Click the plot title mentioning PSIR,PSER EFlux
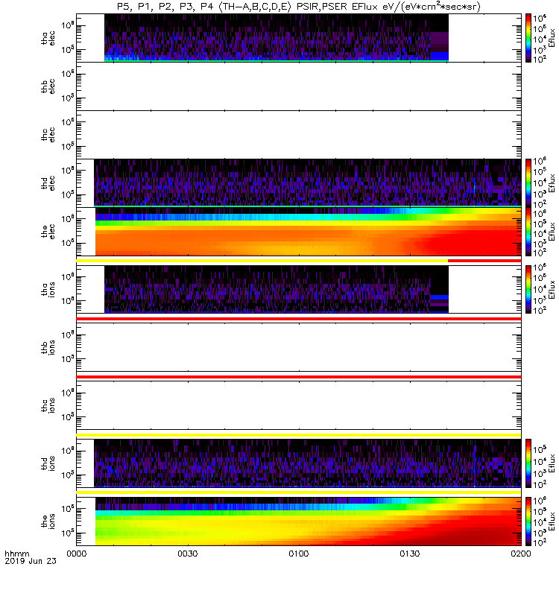 pos(299,7)
